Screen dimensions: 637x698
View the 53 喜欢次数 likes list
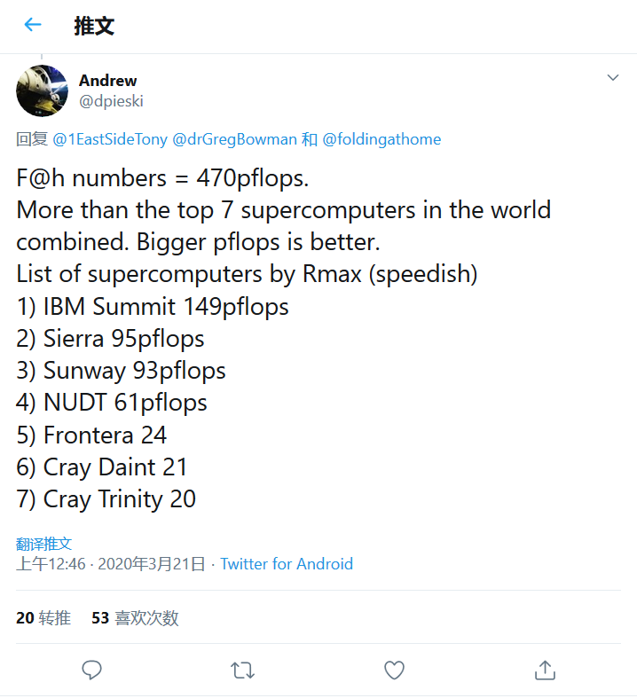(135, 618)
